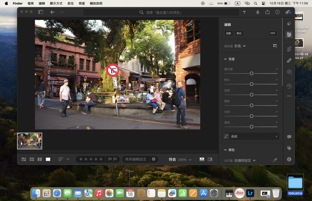Open the Crop and Rotate tool
312x201 pixels.
tap(289, 49)
